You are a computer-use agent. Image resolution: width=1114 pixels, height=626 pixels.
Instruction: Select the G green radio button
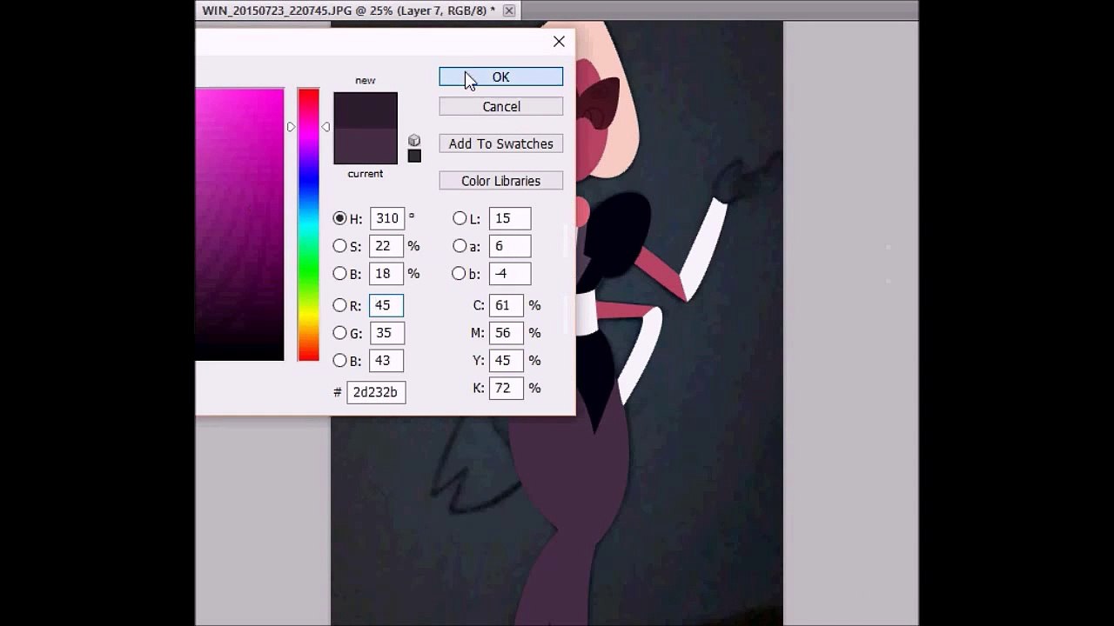pyautogui.click(x=339, y=332)
